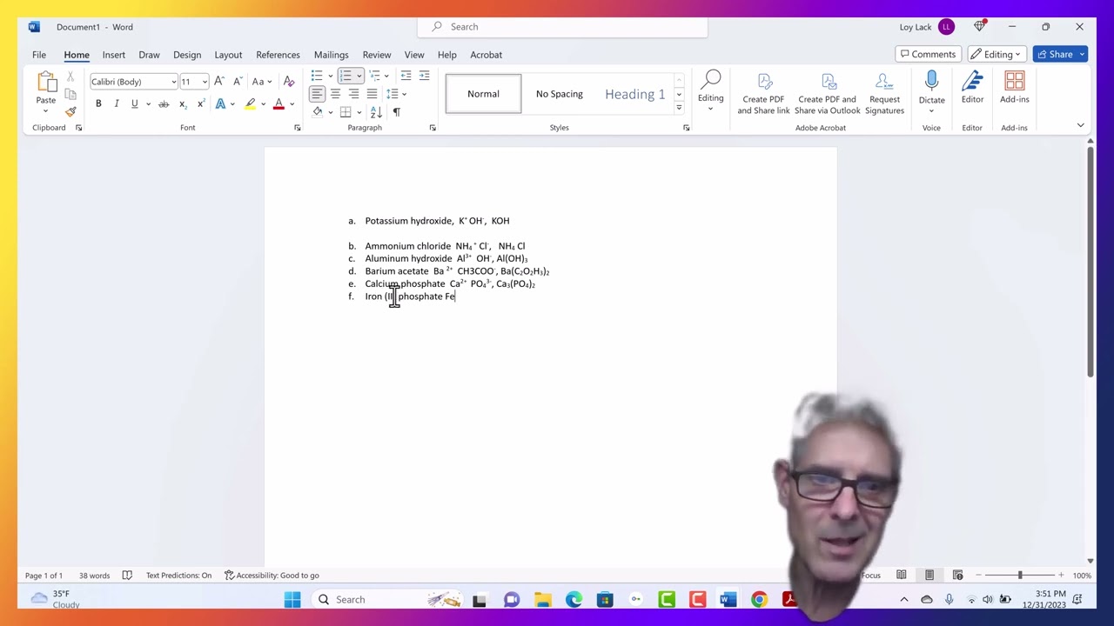Click the Comments button
Screen dimensions: 1114x626
pyautogui.click(x=927, y=54)
